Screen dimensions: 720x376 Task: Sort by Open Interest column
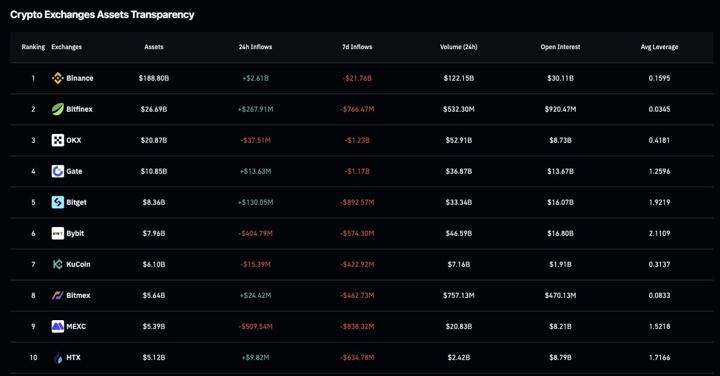click(560, 46)
